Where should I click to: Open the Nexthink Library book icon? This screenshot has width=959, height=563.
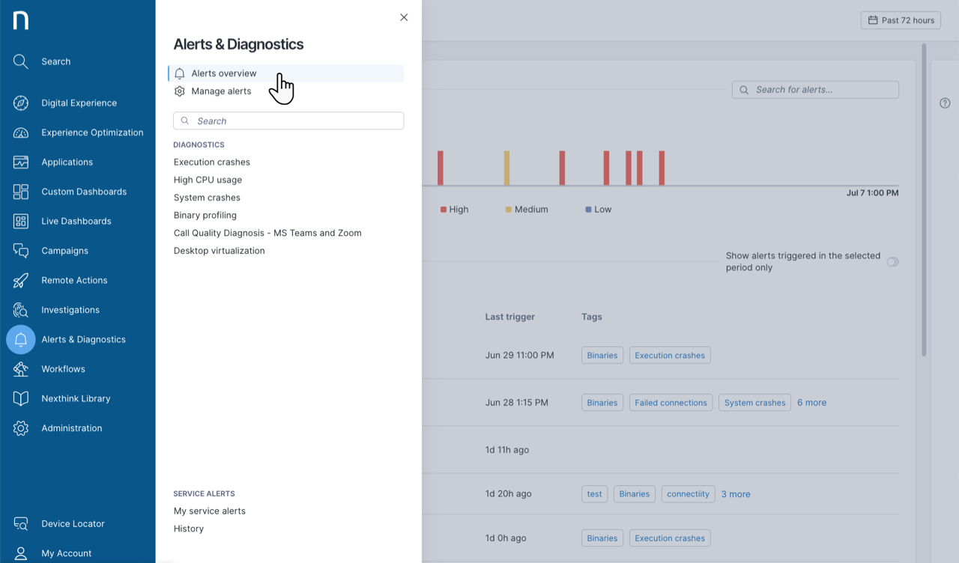pyautogui.click(x=21, y=399)
